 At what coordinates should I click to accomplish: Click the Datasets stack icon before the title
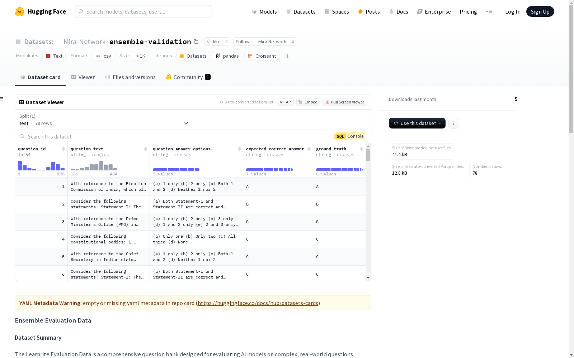18,42
